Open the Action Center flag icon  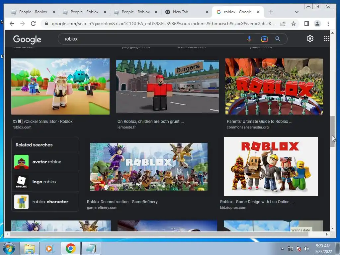298,249
